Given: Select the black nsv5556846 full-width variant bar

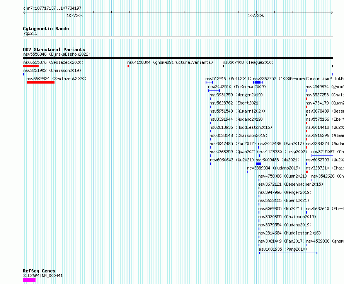Looking at the screenshot, I should [178, 58].
